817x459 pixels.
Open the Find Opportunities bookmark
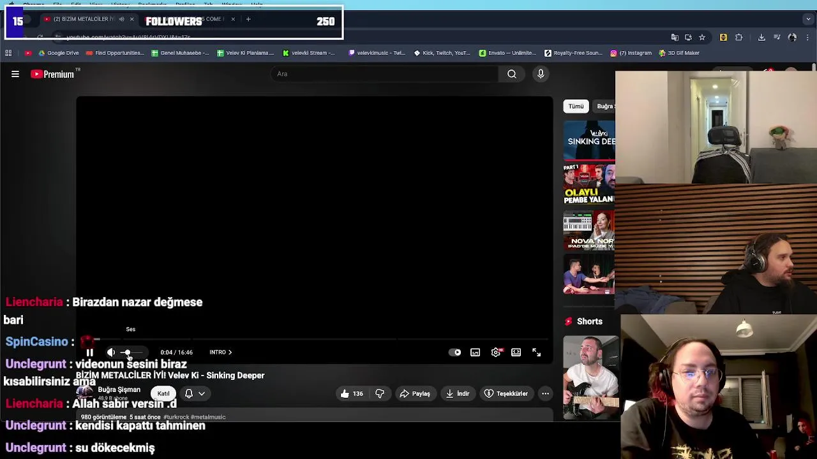[x=115, y=53]
